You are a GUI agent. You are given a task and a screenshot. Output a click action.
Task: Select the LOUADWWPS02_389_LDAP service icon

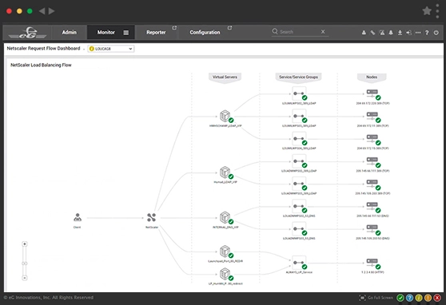pos(299,161)
